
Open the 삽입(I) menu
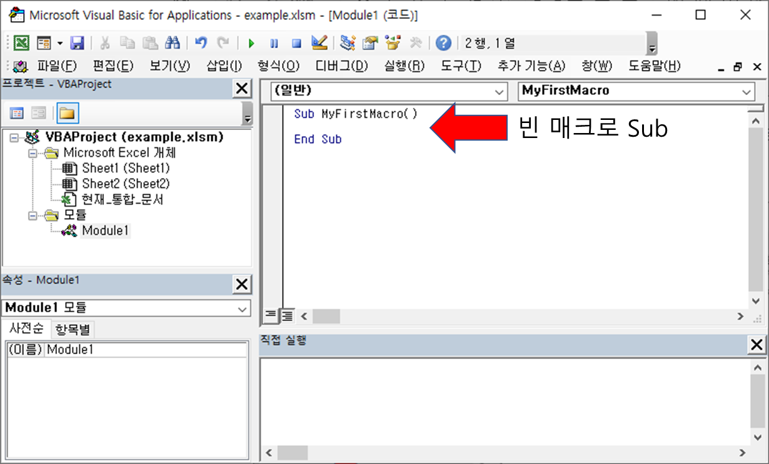[224, 66]
